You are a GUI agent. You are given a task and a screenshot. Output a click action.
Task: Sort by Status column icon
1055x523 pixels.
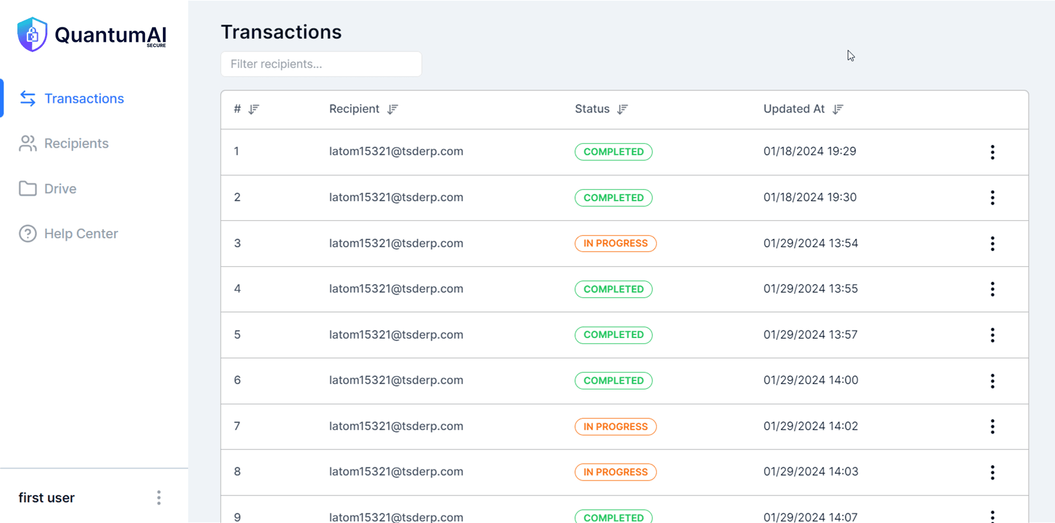click(622, 109)
